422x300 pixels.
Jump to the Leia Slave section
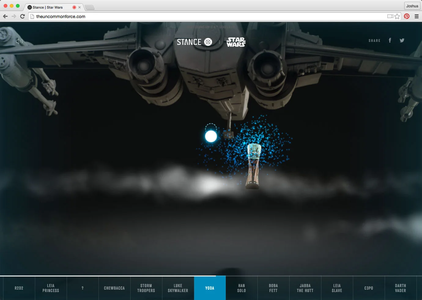point(337,288)
